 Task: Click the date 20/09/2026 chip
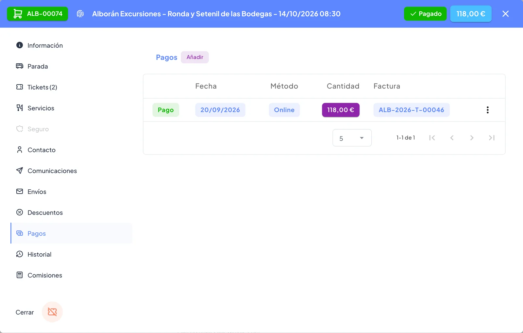(220, 110)
